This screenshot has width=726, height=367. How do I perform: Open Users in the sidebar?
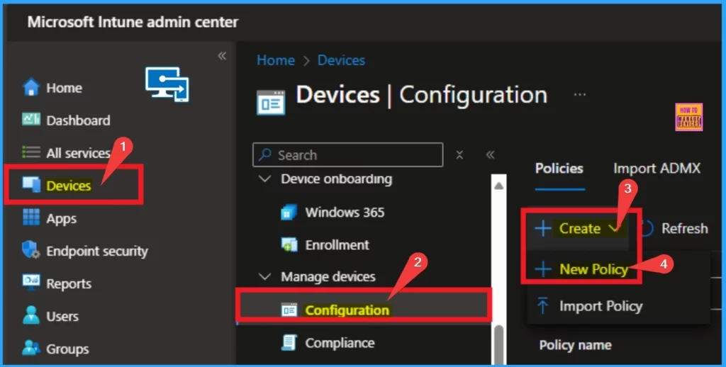[62, 317]
